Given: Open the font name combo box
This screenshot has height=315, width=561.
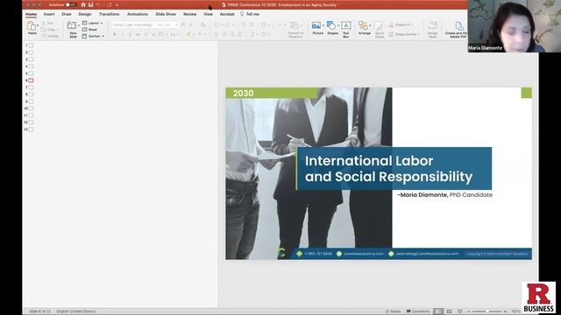Looking at the screenshot, I should click(137, 25).
